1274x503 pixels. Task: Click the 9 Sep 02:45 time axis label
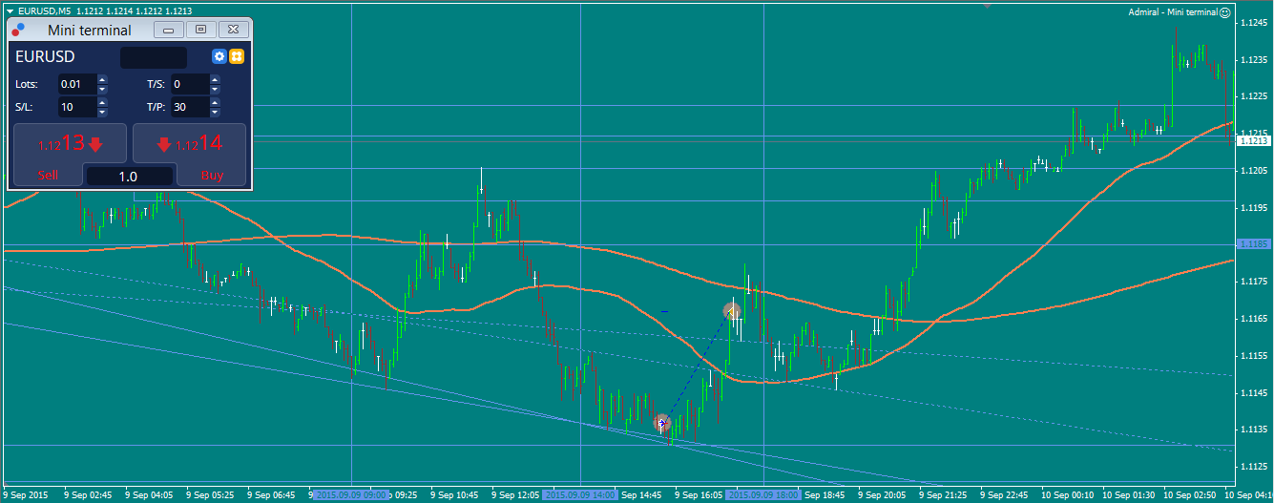pos(88,495)
